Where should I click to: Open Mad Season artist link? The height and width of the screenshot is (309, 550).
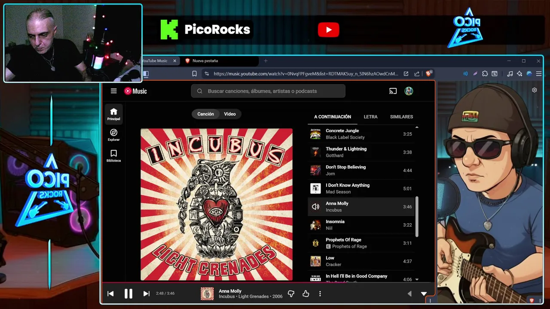(x=338, y=192)
